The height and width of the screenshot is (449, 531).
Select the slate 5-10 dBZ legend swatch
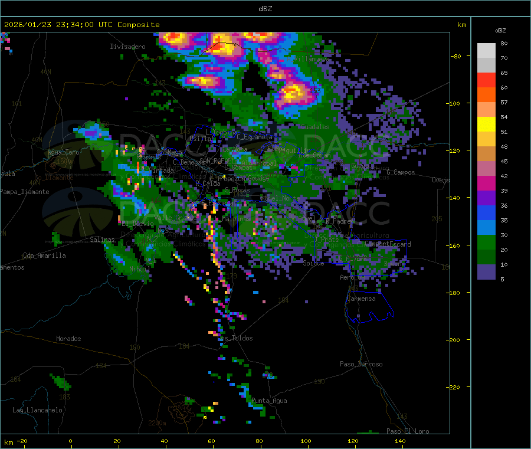(x=486, y=272)
